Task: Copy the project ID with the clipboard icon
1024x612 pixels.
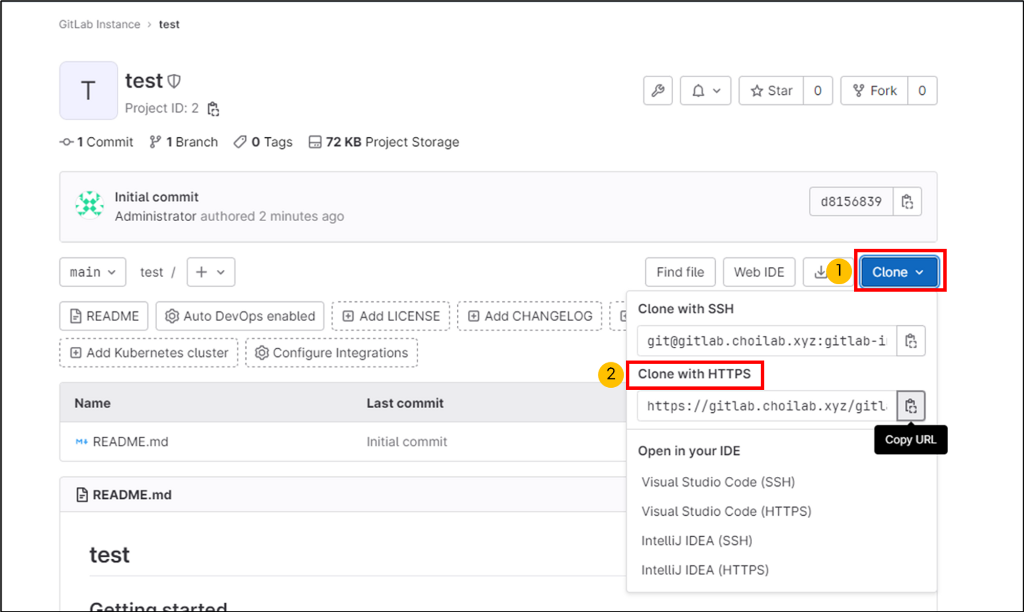Action: [x=213, y=109]
